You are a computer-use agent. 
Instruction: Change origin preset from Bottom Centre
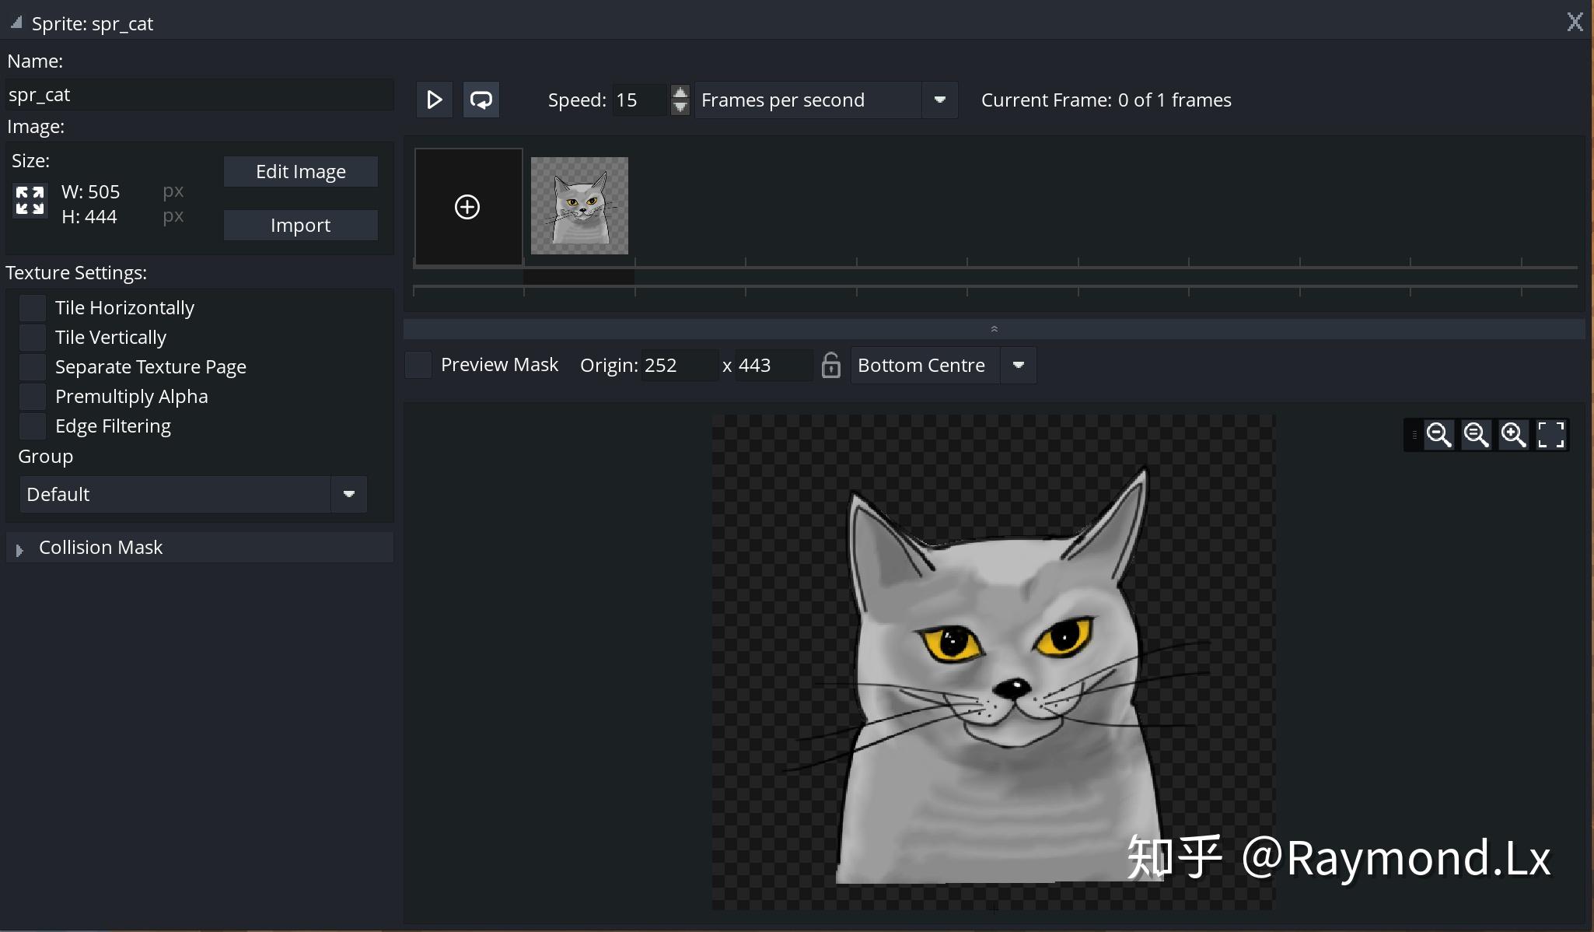[1017, 365]
